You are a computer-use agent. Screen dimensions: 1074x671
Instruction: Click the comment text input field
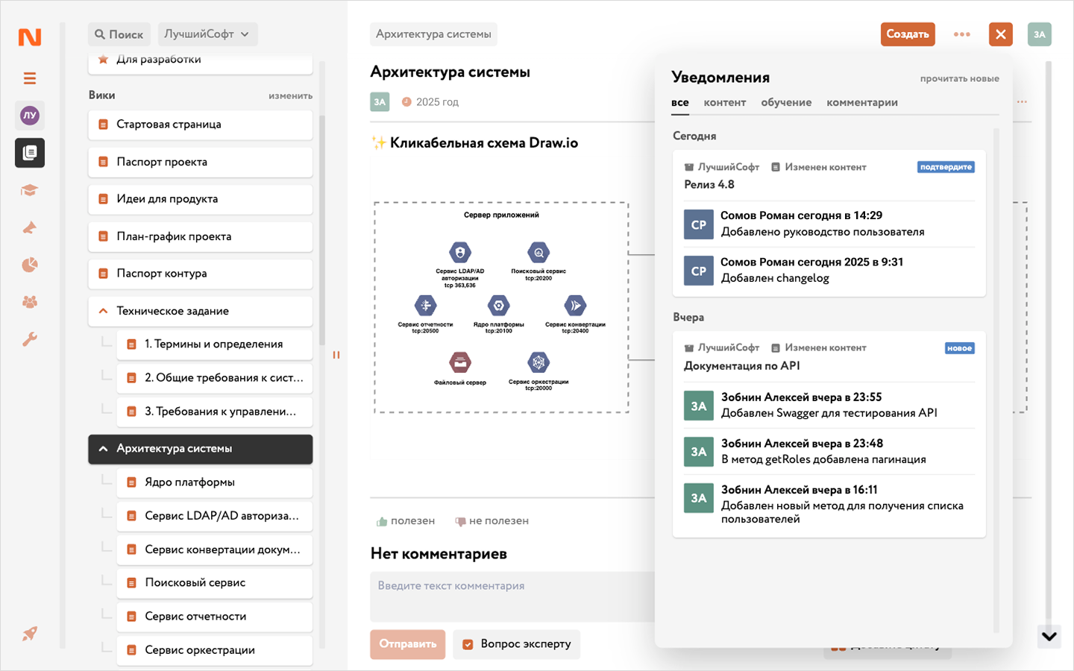tap(512, 596)
